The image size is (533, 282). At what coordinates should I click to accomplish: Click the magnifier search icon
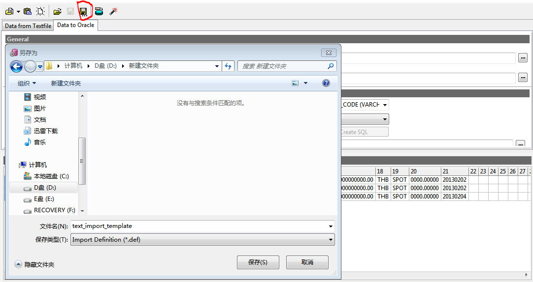(331, 66)
